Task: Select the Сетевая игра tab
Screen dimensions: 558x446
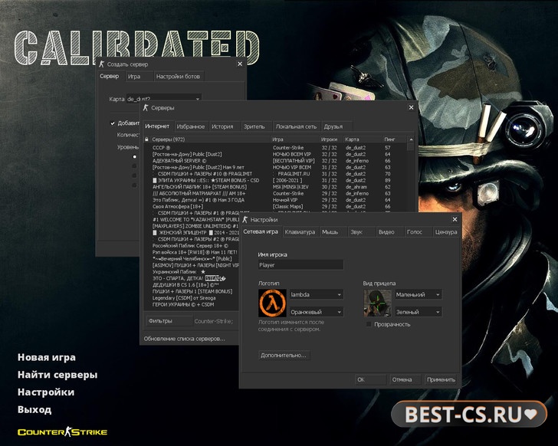Action: (x=261, y=231)
